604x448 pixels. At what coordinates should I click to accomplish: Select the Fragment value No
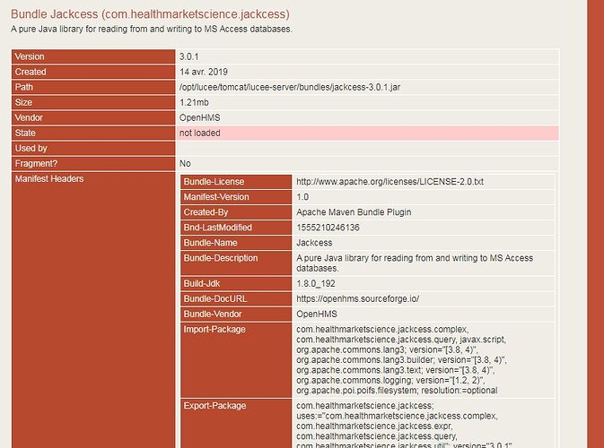coord(185,163)
